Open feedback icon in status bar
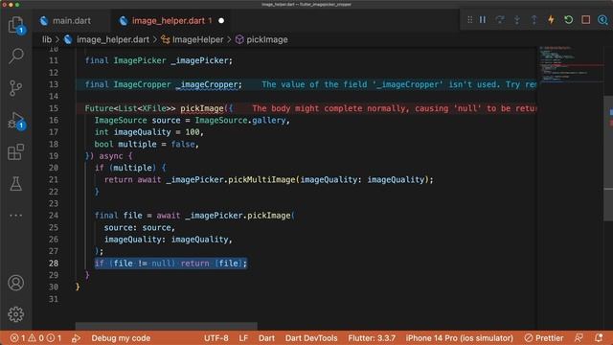 pos(579,338)
